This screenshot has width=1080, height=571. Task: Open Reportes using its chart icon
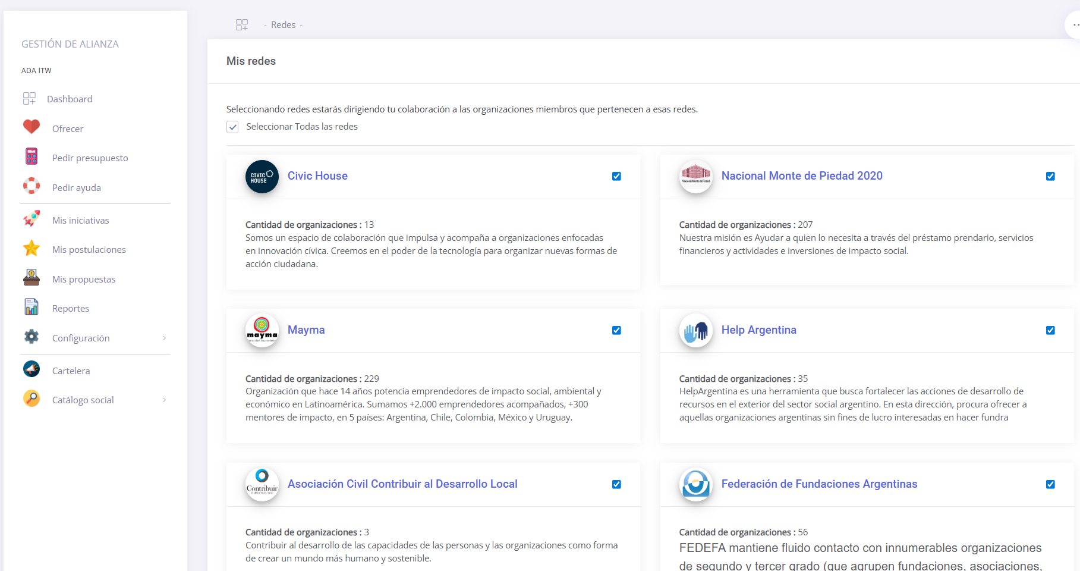(31, 307)
